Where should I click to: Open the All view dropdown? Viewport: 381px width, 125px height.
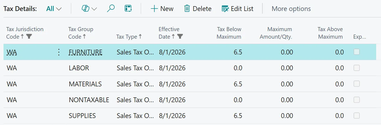(x=54, y=9)
